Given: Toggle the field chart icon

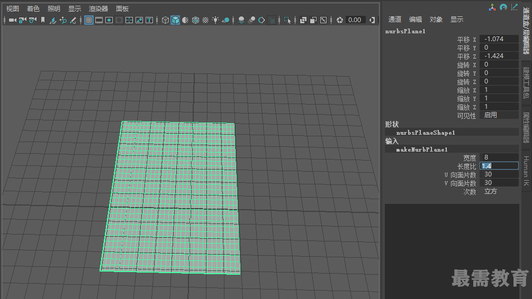Looking at the screenshot, I should pyautogui.click(x=129, y=20).
